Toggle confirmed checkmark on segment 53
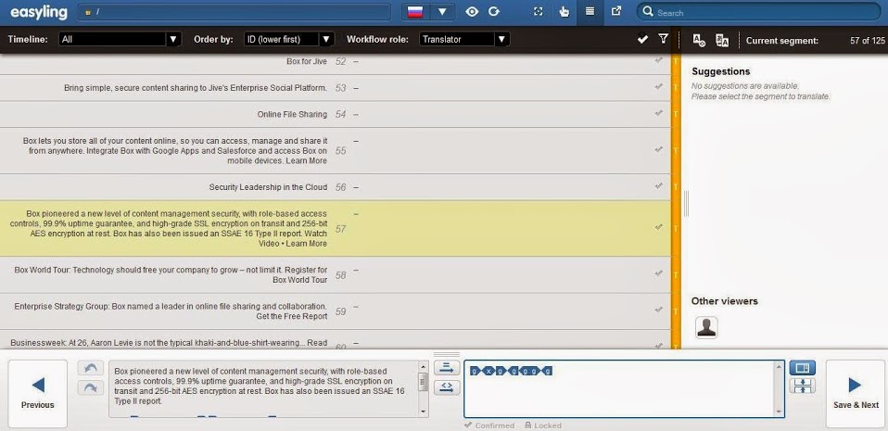Viewport: 888px width, 431px height. pos(658,86)
